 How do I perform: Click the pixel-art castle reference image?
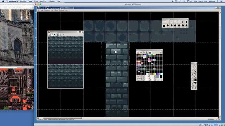[17, 89]
